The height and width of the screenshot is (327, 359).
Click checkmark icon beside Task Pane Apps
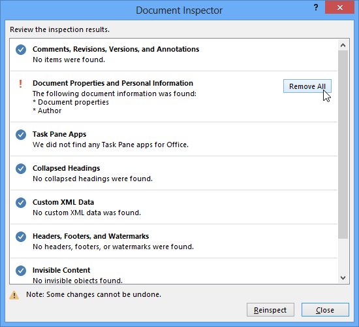click(x=21, y=135)
